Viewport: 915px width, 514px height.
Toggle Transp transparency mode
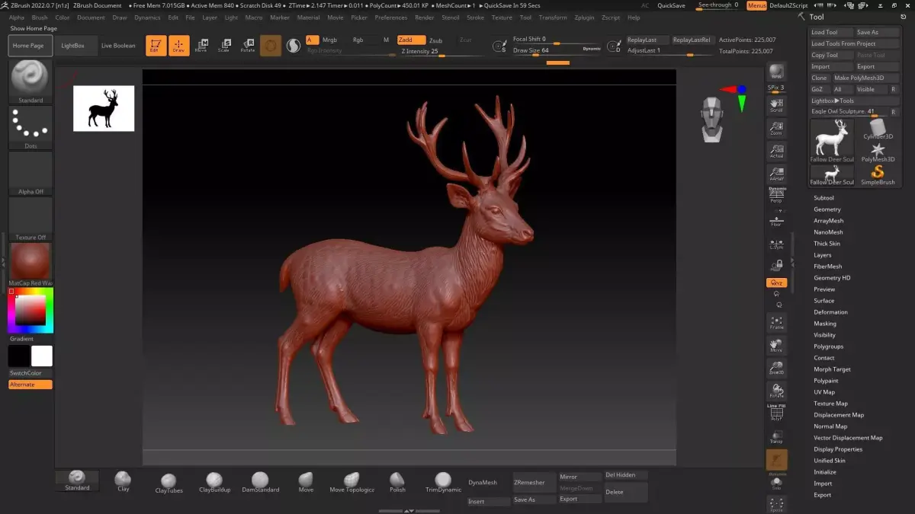click(776, 437)
